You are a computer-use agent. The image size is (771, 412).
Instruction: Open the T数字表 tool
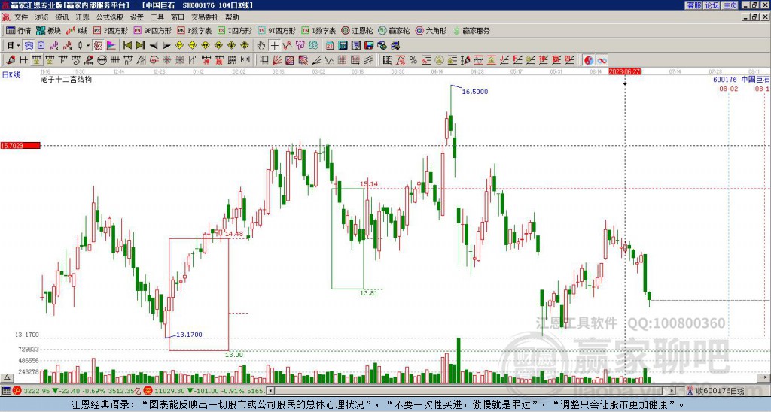point(318,30)
